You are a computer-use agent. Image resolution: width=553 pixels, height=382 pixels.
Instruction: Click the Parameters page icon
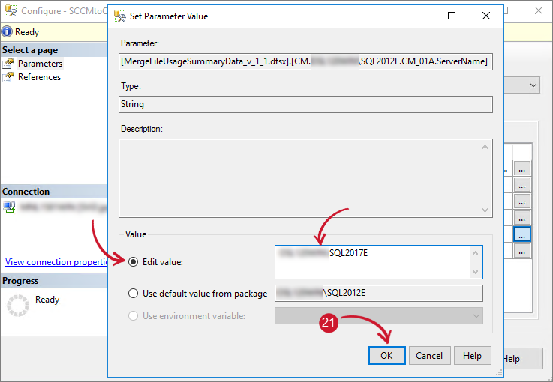(8, 64)
